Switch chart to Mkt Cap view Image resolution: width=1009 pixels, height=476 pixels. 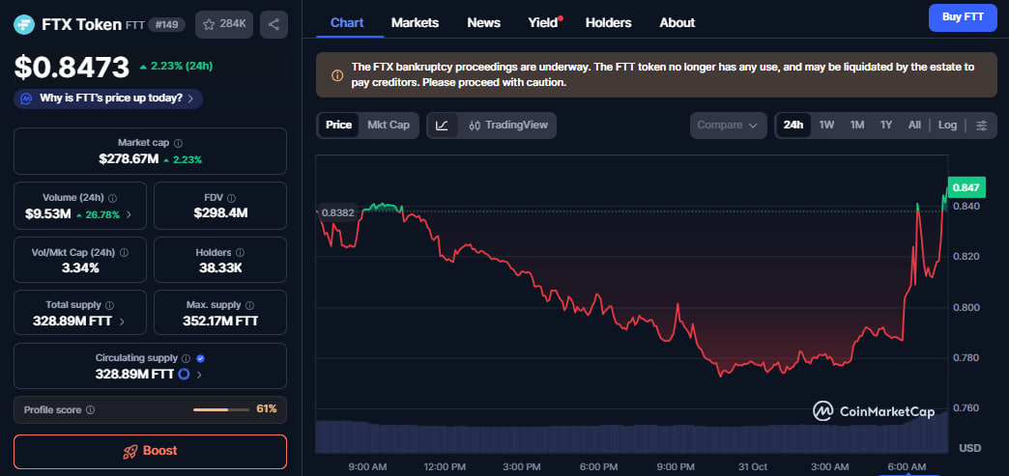(389, 125)
